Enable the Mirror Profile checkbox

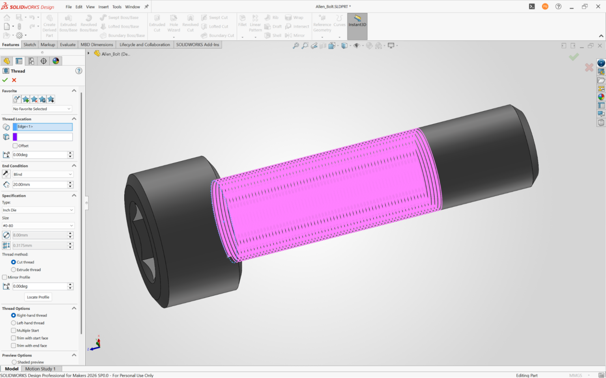[4, 277]
